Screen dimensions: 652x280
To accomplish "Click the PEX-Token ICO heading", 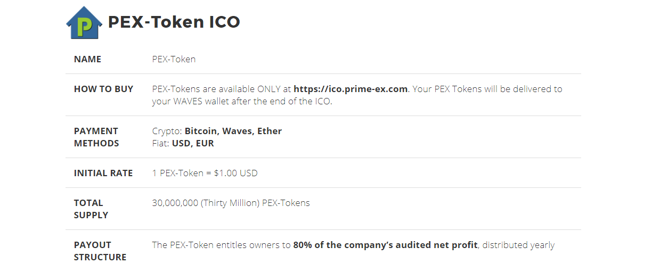I will [174, 22].
